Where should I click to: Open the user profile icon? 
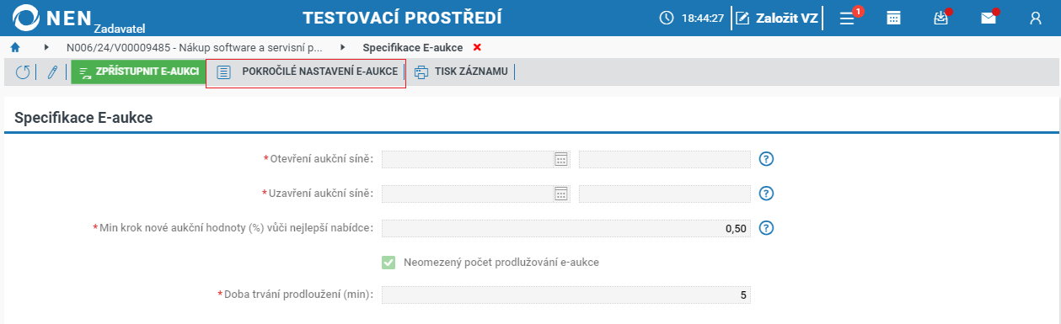coord(1036,18)
